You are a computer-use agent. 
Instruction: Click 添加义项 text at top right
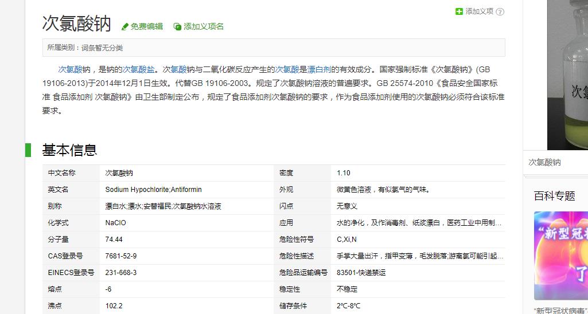[479, 11]
